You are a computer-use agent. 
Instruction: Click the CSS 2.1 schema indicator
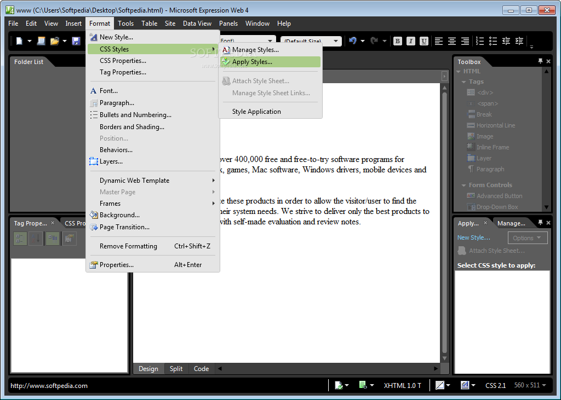[495, 385]
